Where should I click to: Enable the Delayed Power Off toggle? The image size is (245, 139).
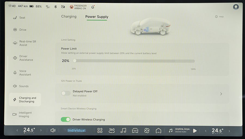pyautogui.click(x=66, y=93)
